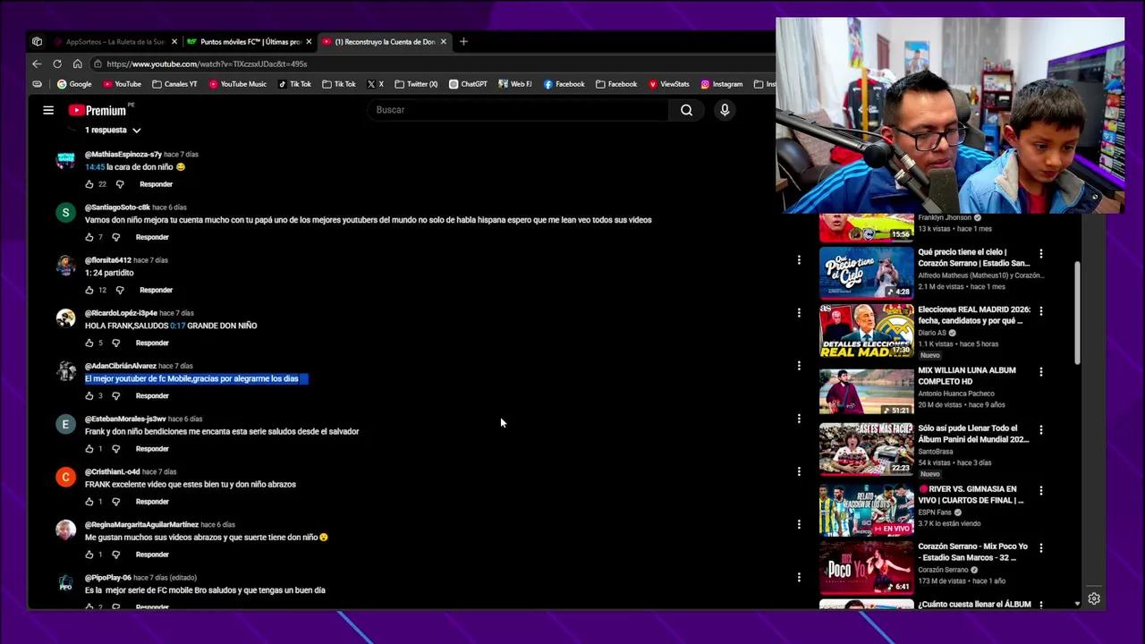Image resolution: width=1145 pixels, height=644 pixels.
Task: Open more options for Corazón Serrano Mix Poco Yo
Action: tap(1041, 547)
